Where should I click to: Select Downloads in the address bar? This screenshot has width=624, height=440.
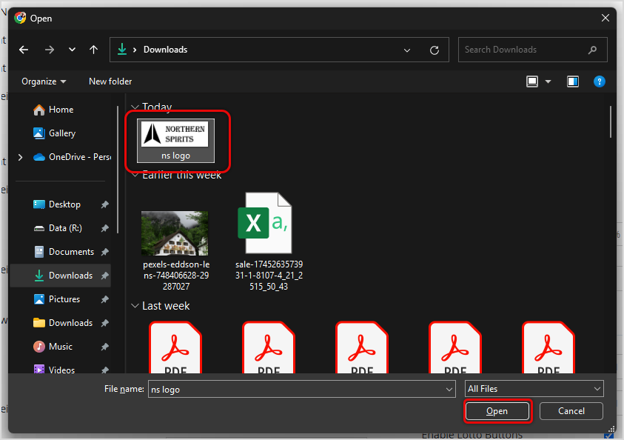coord(164,50)
